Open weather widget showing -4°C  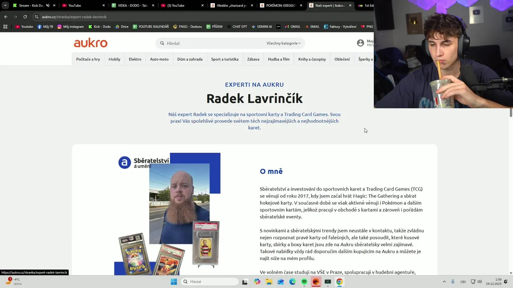(13, 281)
